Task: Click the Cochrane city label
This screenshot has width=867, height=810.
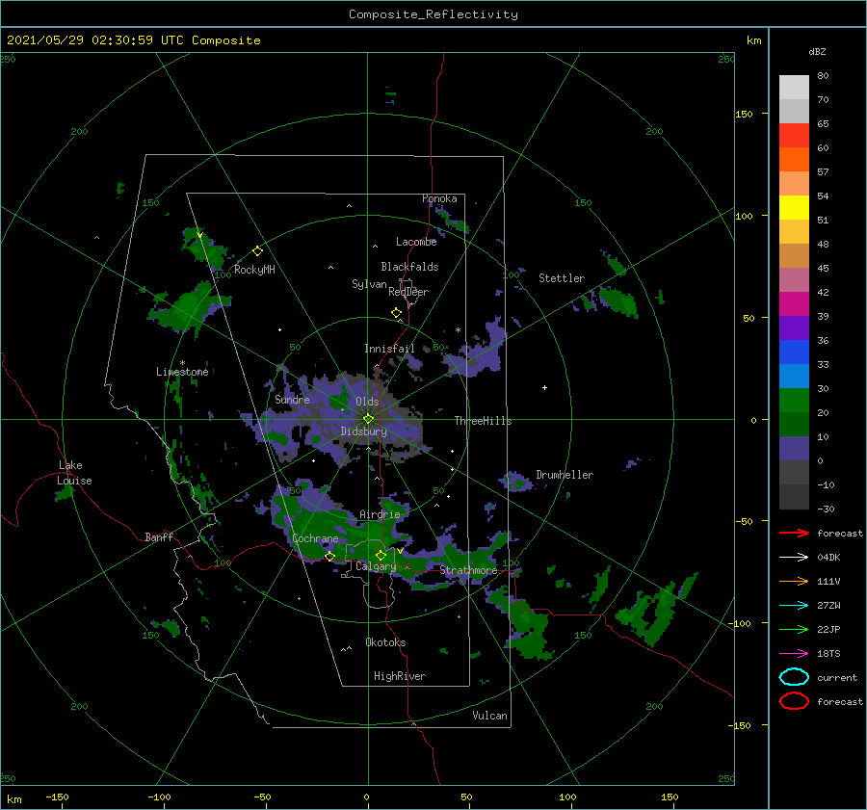Action: tap(315, 538)
